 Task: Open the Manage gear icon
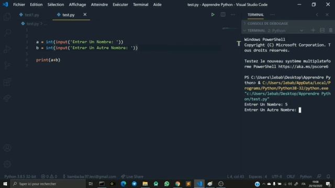pos(7,164)
